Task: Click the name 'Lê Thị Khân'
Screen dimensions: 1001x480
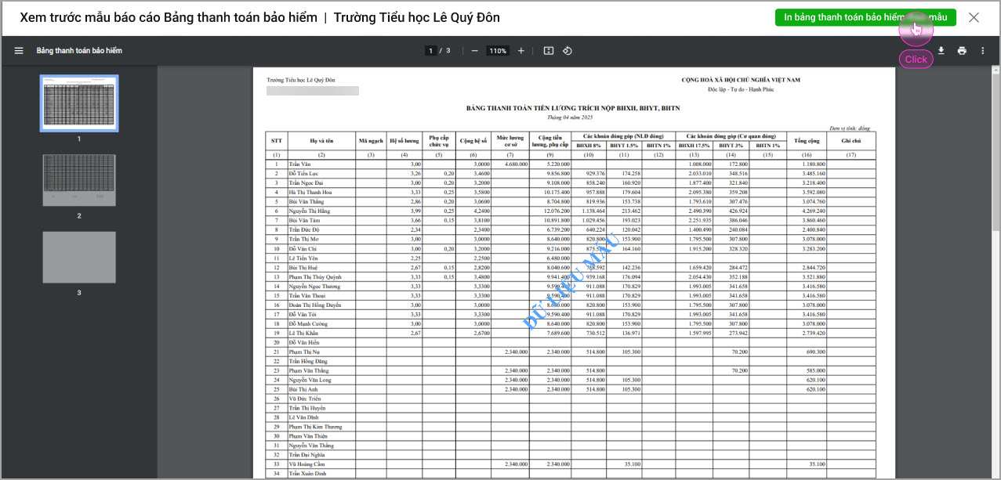Action: (x=304, y=333)
